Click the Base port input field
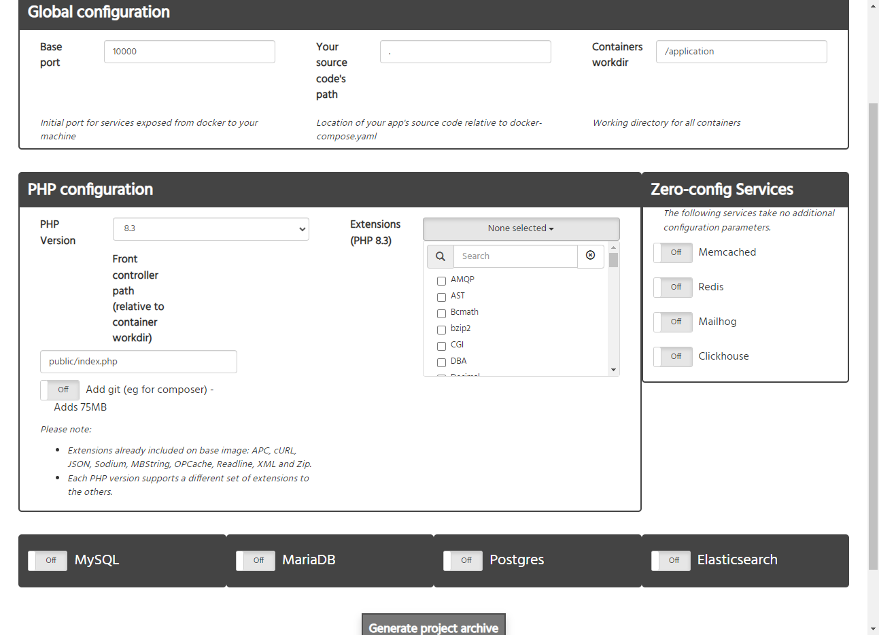Screen dimensions: 879x635 pos(189,52)
